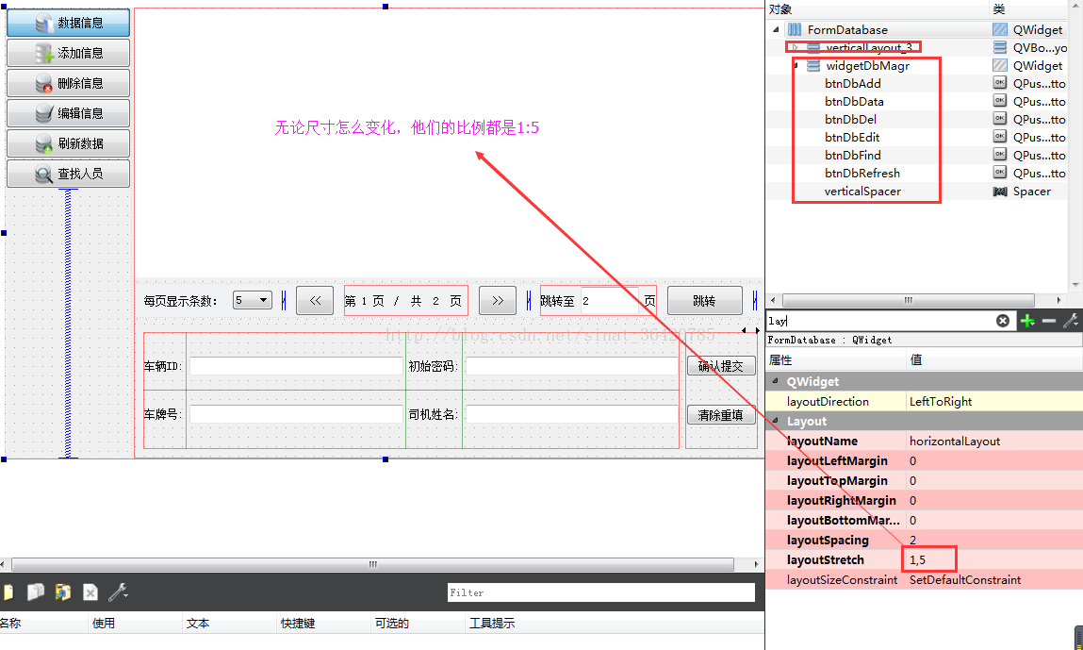Click the red delete action icon
The image size is (1083, 650).
[90, 592]
